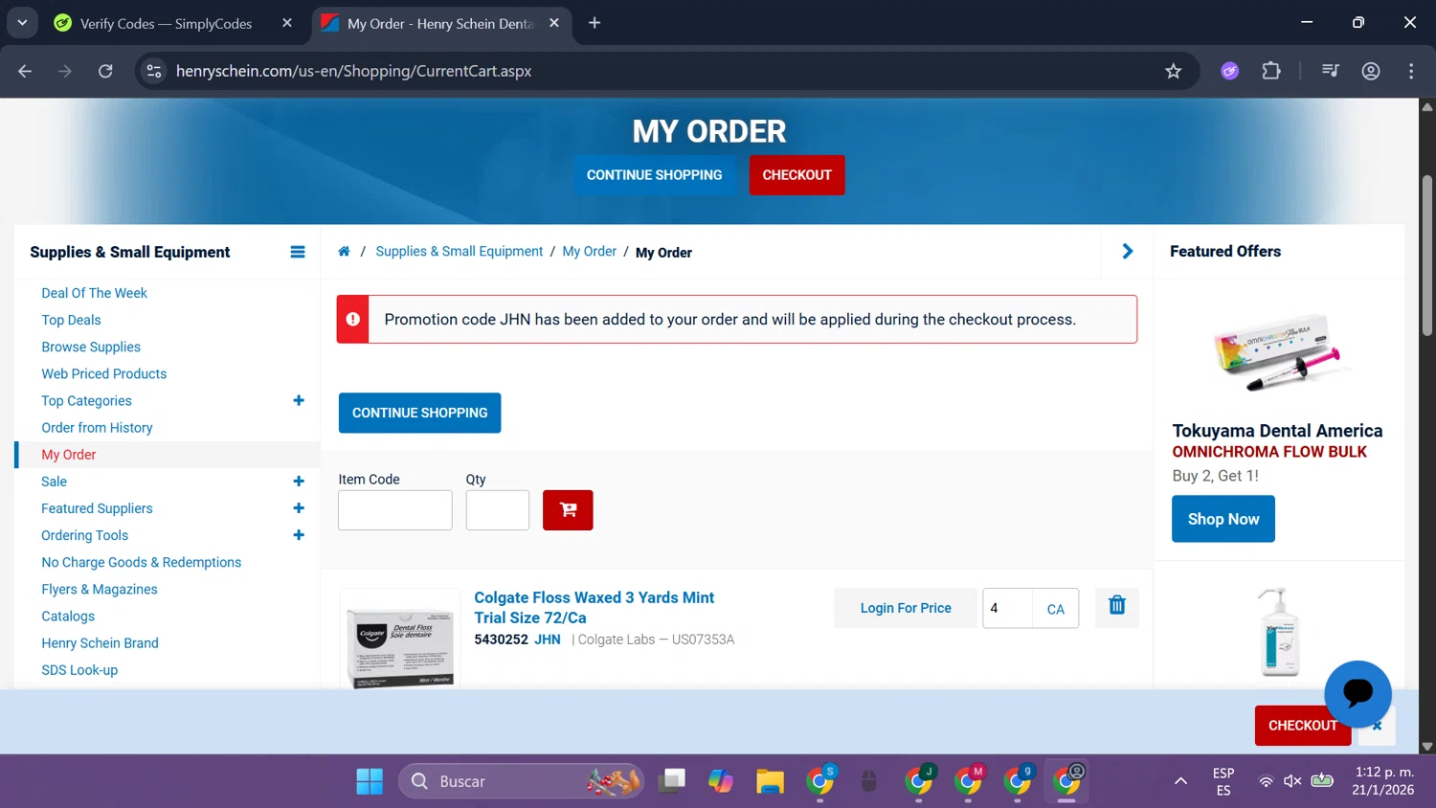Click the purple extension icon in the toolbar
Screen dimensions: 1436x808
[x=1230, y=71]
